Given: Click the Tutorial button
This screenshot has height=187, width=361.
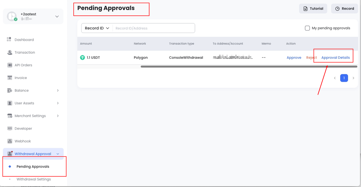Looking at the screenshot, I should point(313,9).
